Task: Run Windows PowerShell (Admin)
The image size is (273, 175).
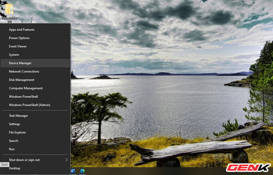Action: 29,105
